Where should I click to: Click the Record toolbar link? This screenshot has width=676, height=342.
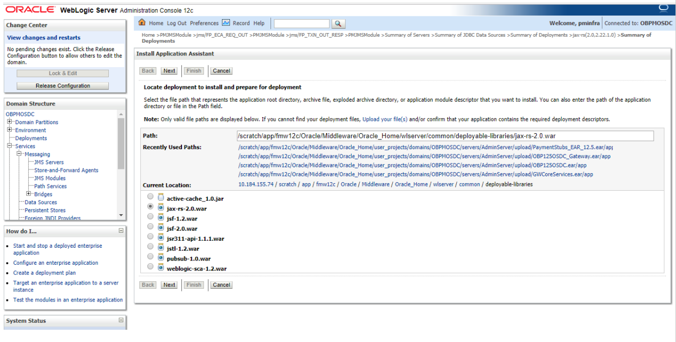(241, 23)
